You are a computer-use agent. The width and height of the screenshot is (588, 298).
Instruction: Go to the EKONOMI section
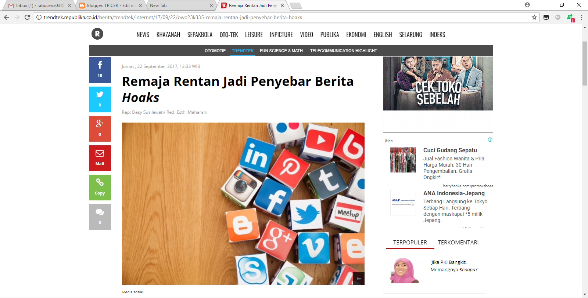point(356,34)
